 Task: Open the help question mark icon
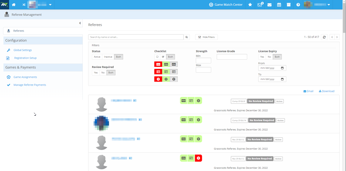click(x=298, y=5)
